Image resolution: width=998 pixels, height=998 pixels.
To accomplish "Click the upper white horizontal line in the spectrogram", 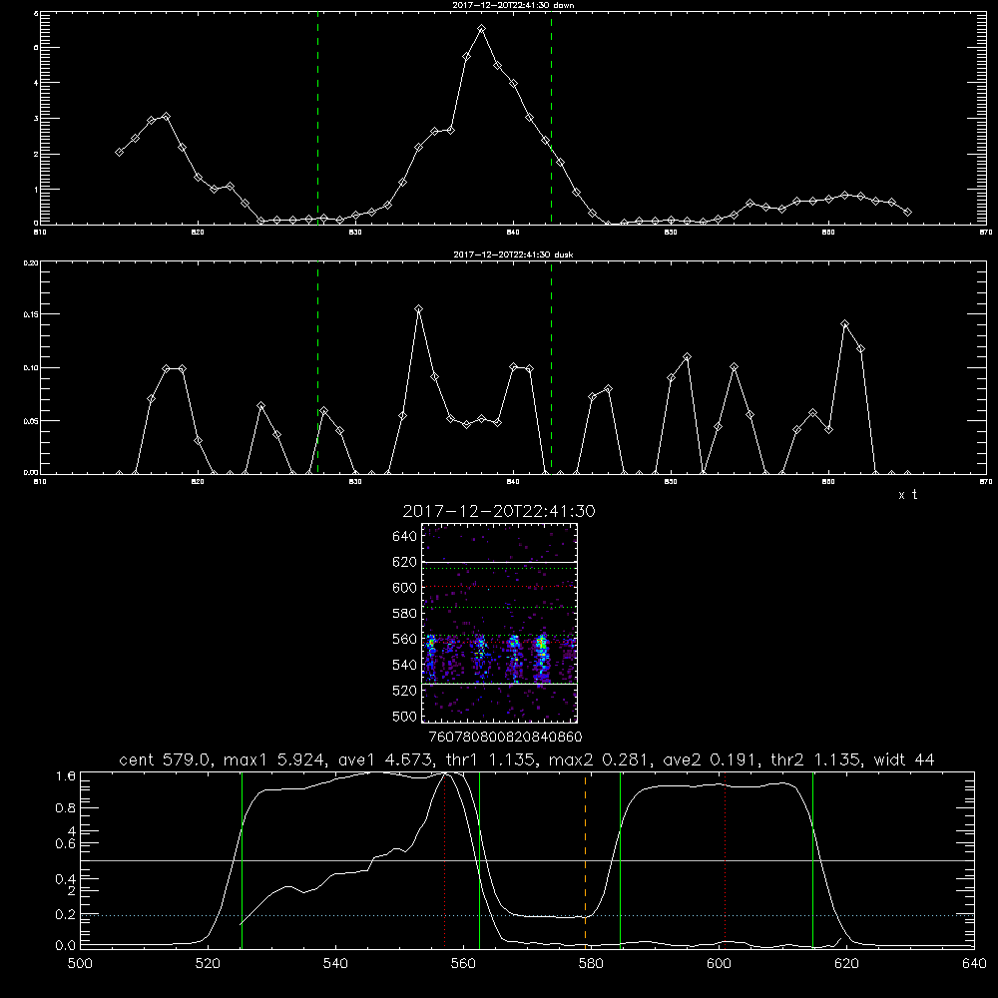I will (500, 562).
